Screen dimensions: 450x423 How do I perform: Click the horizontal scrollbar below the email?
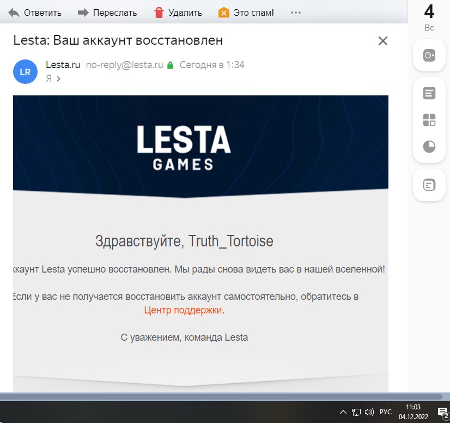[221, 397]
